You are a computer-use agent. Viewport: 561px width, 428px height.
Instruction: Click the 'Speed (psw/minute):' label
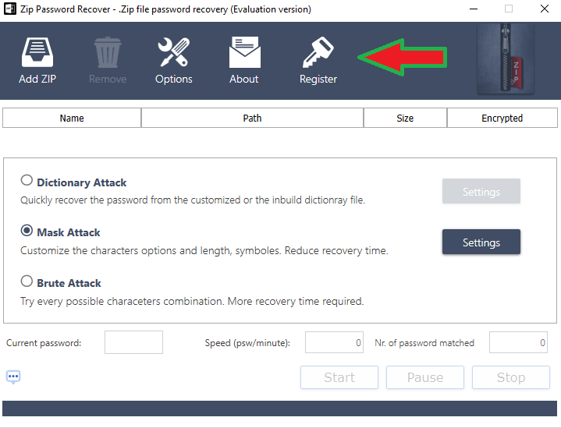[247, 343]
